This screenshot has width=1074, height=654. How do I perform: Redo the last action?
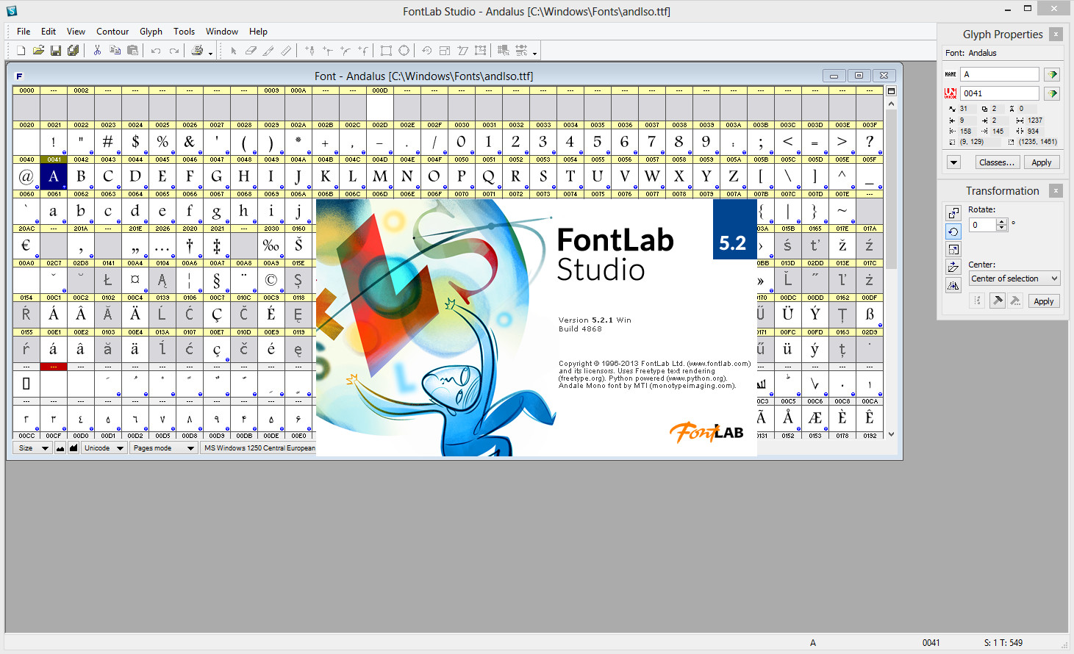click(174, 51)
